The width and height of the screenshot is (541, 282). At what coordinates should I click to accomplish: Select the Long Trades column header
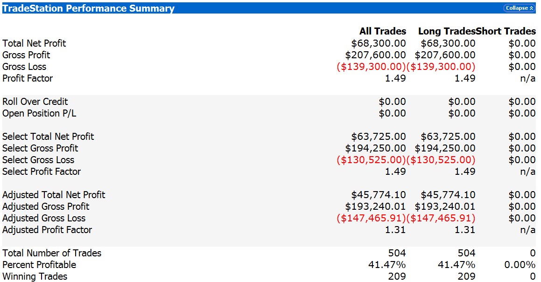(446, 32)
